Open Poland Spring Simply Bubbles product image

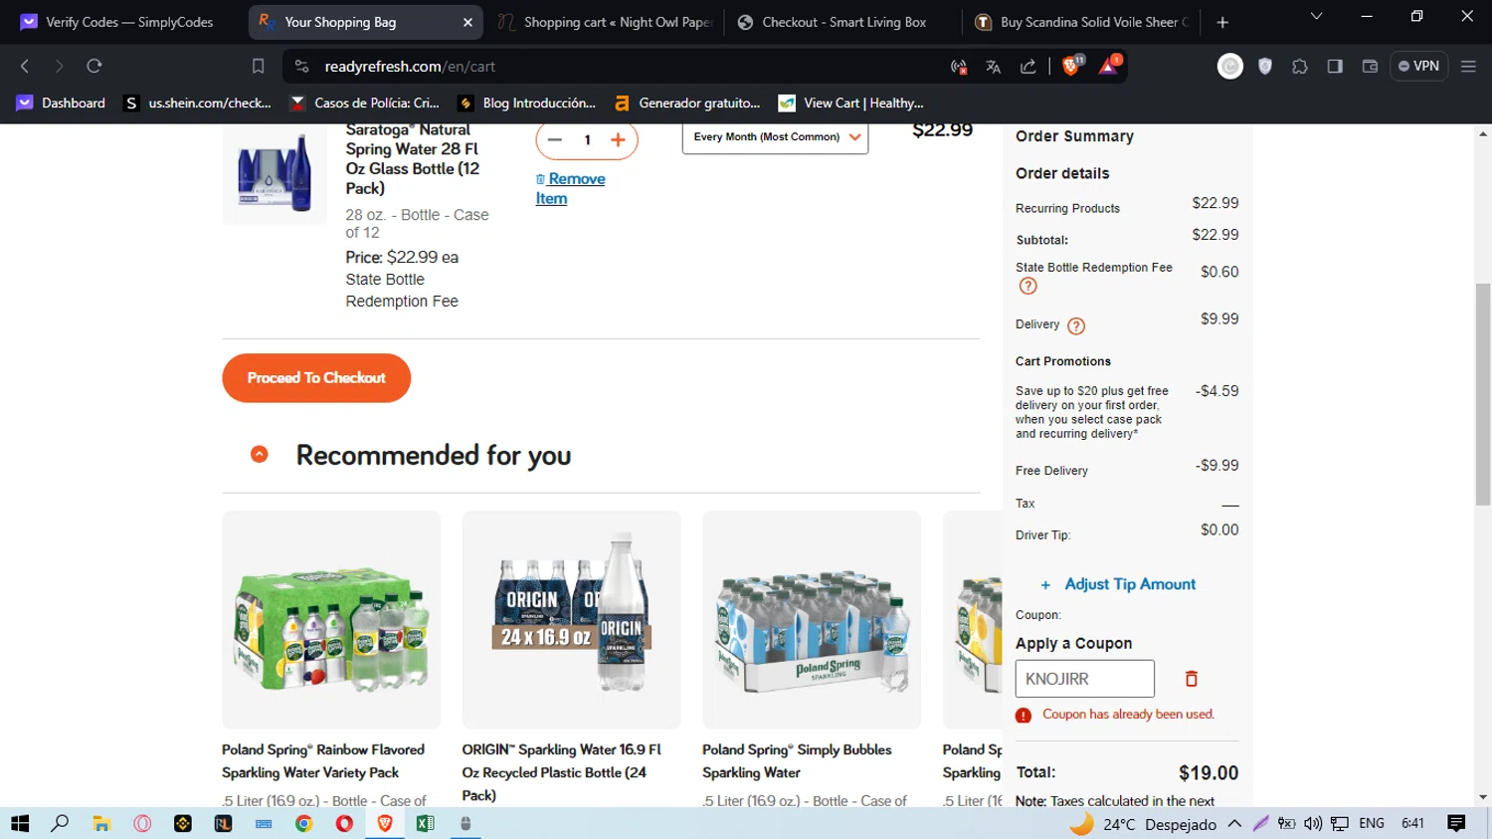click(x=812, y=620)
